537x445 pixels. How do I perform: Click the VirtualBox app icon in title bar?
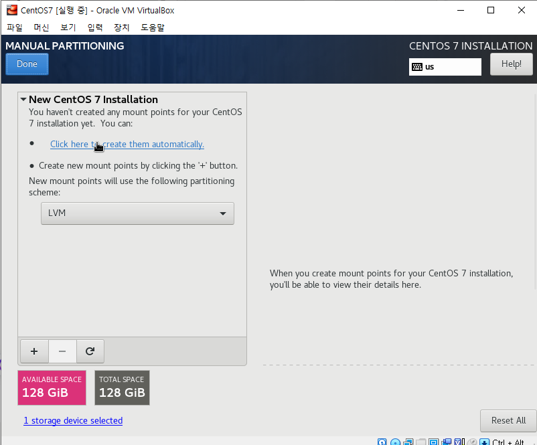tap(12, 10)
